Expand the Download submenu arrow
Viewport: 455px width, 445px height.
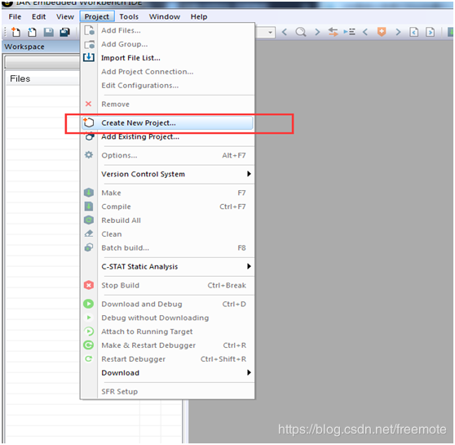(x=249, y=372)
